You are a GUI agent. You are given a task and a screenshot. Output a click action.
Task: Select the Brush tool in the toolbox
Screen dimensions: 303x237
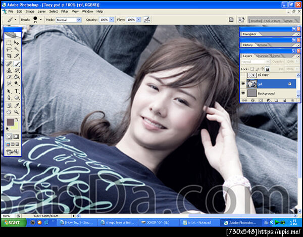(x=17, y=64)
